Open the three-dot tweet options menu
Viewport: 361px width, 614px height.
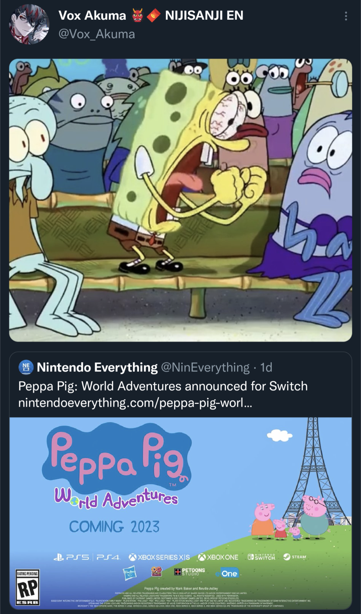click(346, 16)
